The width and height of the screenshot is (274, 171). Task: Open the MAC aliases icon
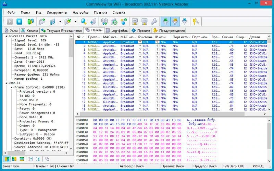point(135,22)
